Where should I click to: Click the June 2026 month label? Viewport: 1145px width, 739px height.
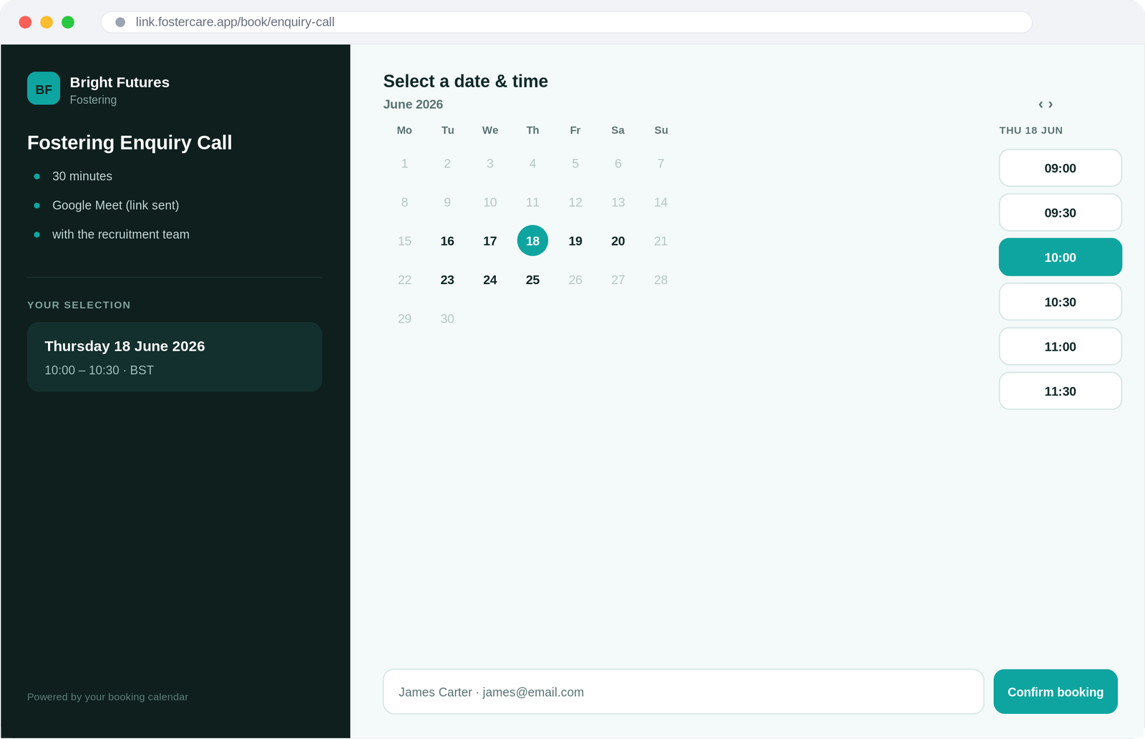coord(413,104)
